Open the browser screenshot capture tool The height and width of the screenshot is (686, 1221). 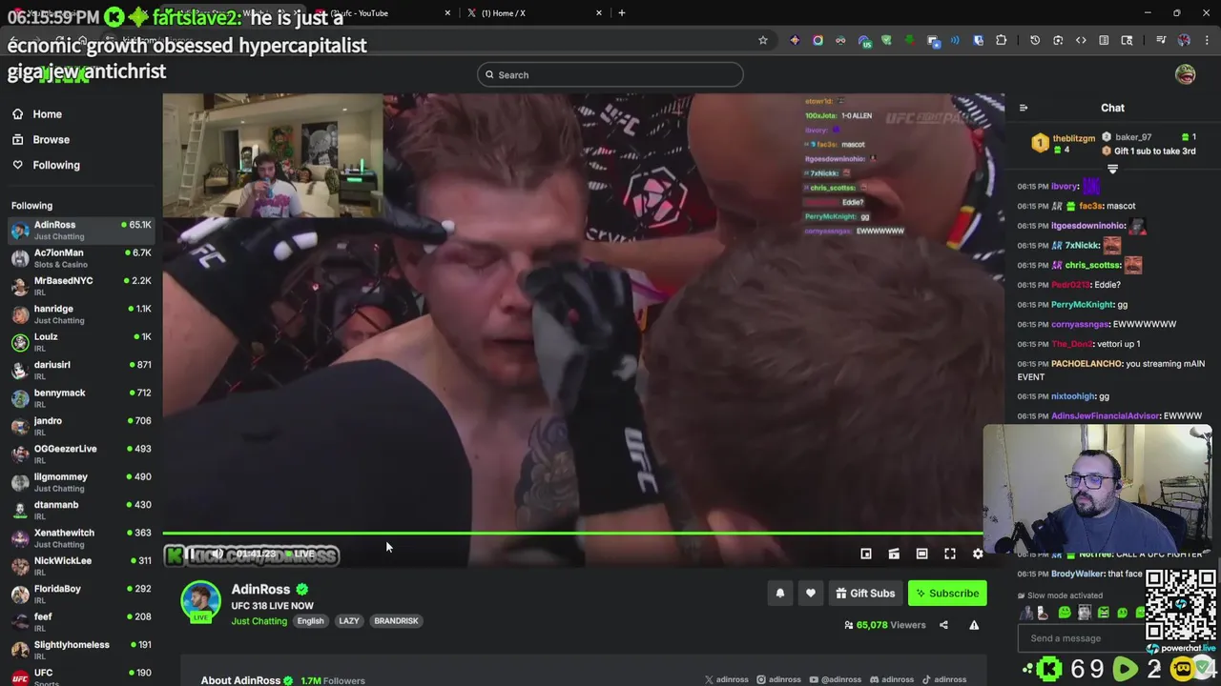(1058, 40)
